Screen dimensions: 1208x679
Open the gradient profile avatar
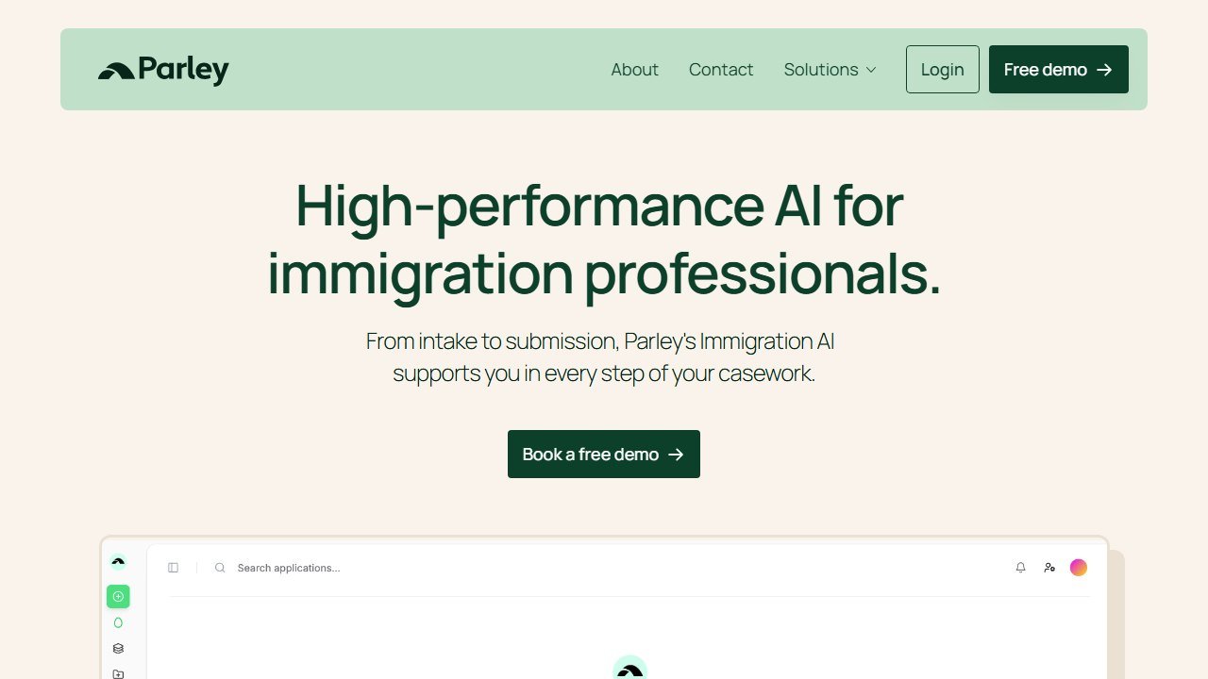1079,568
